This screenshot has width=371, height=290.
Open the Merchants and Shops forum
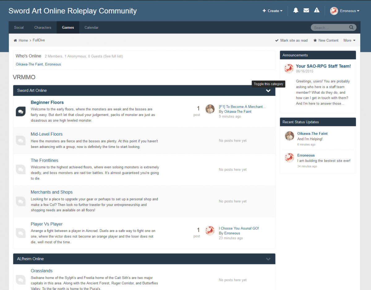coord(52,192)
